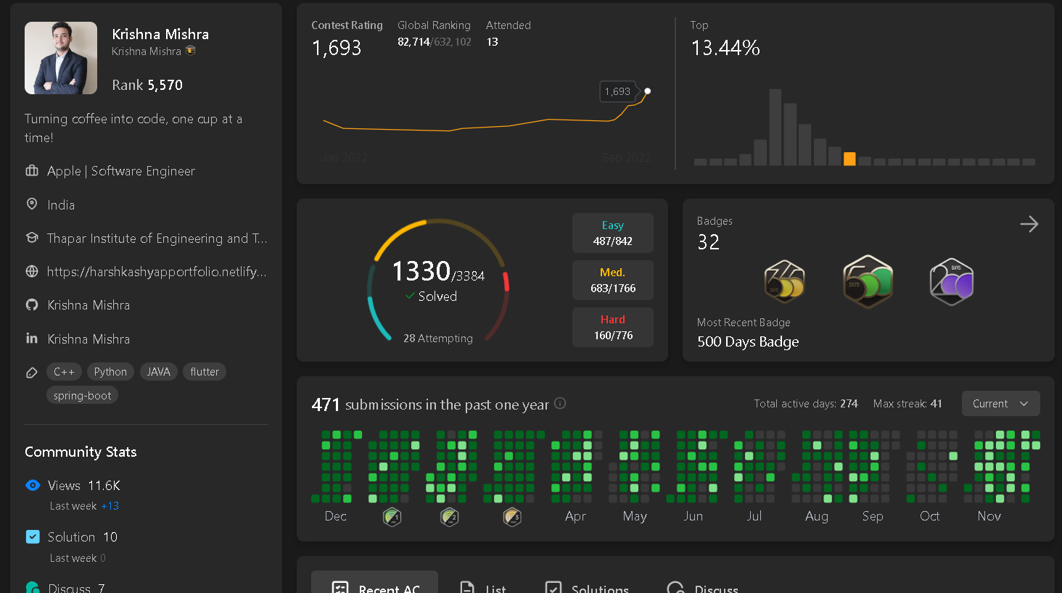Click the Discuss icon in Community Stats
The width and height of the screenshot is (1062, 593).
[33, 587]
